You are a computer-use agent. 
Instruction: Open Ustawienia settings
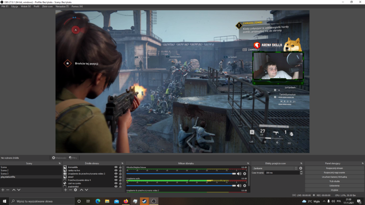pyautogui.click(x=334, y=186)
